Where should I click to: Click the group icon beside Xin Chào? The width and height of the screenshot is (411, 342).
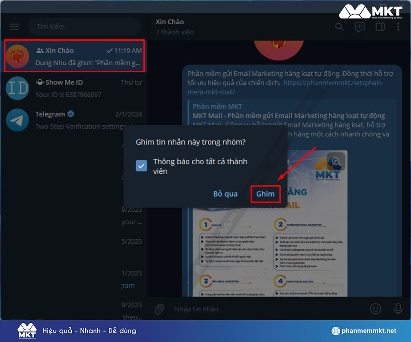[40, 51]
